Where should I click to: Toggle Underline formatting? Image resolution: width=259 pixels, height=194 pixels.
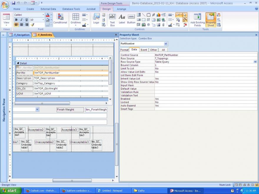click(x=26, y=20)
